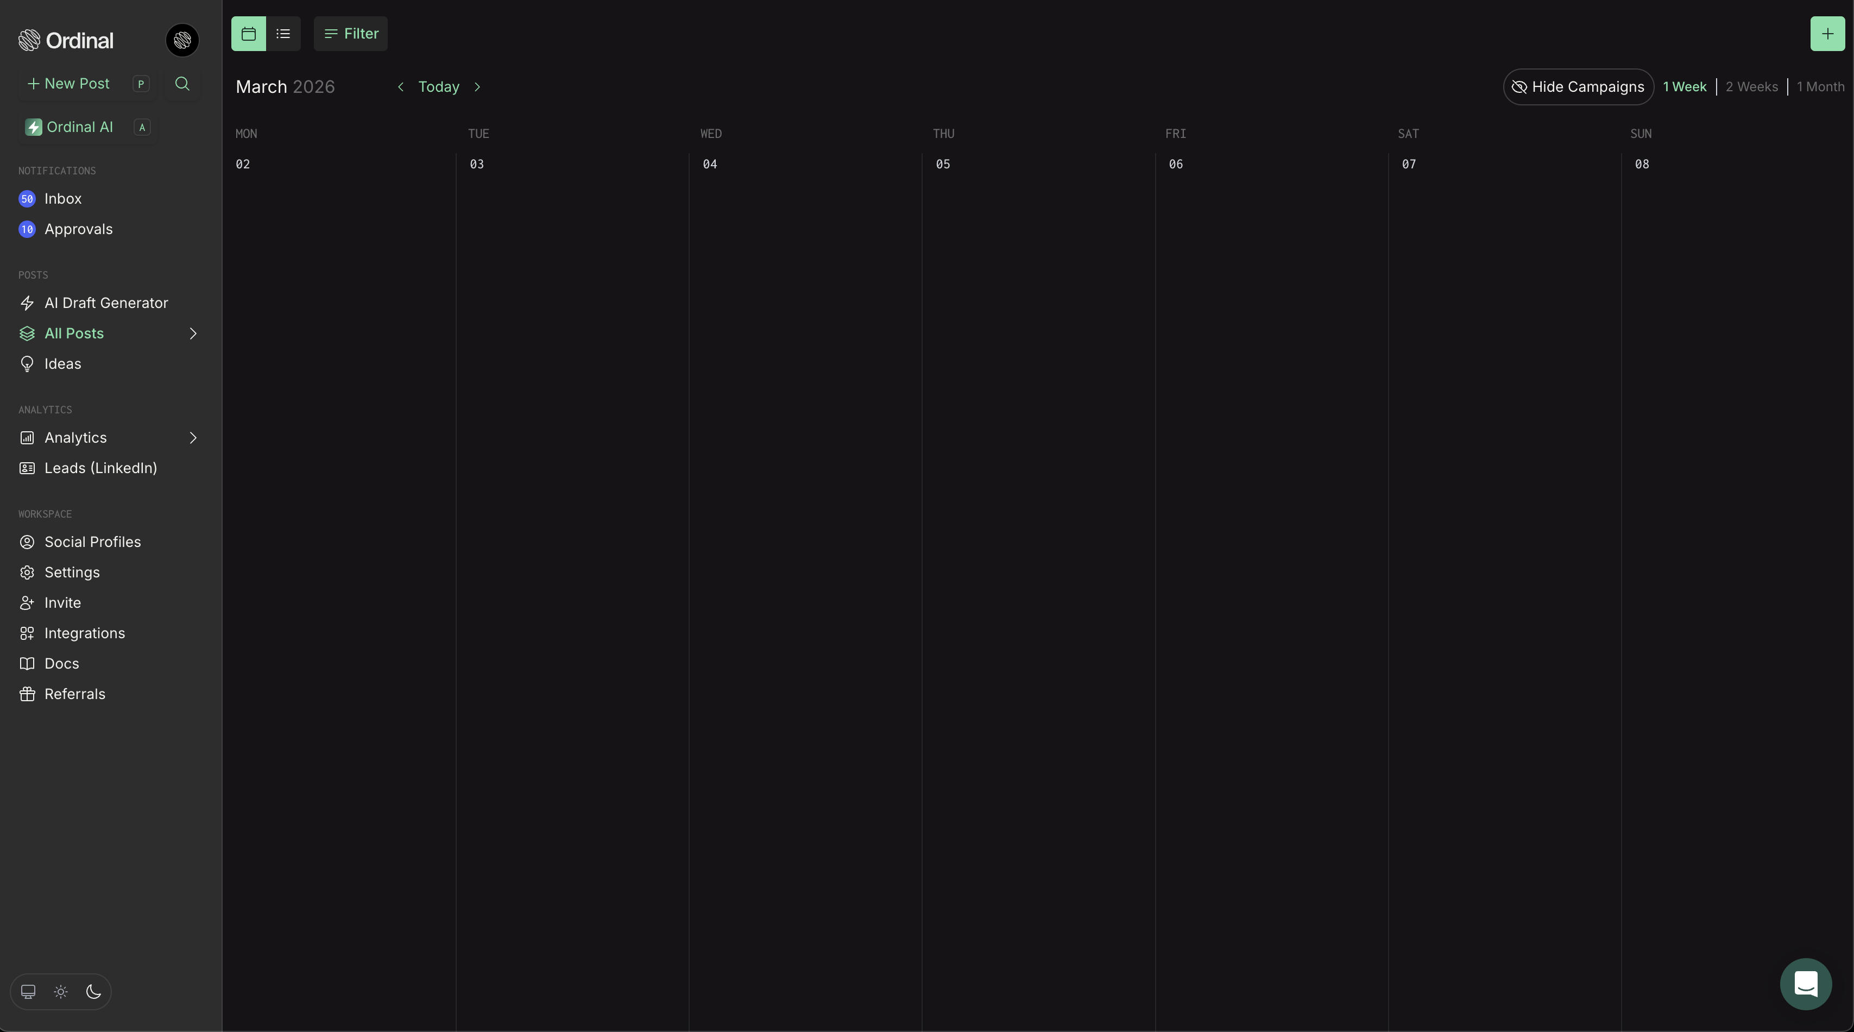Viewport: 1854px width, 1032px height.
Task: Click the contact card icon beside Leads
Action: coord(27,469)
